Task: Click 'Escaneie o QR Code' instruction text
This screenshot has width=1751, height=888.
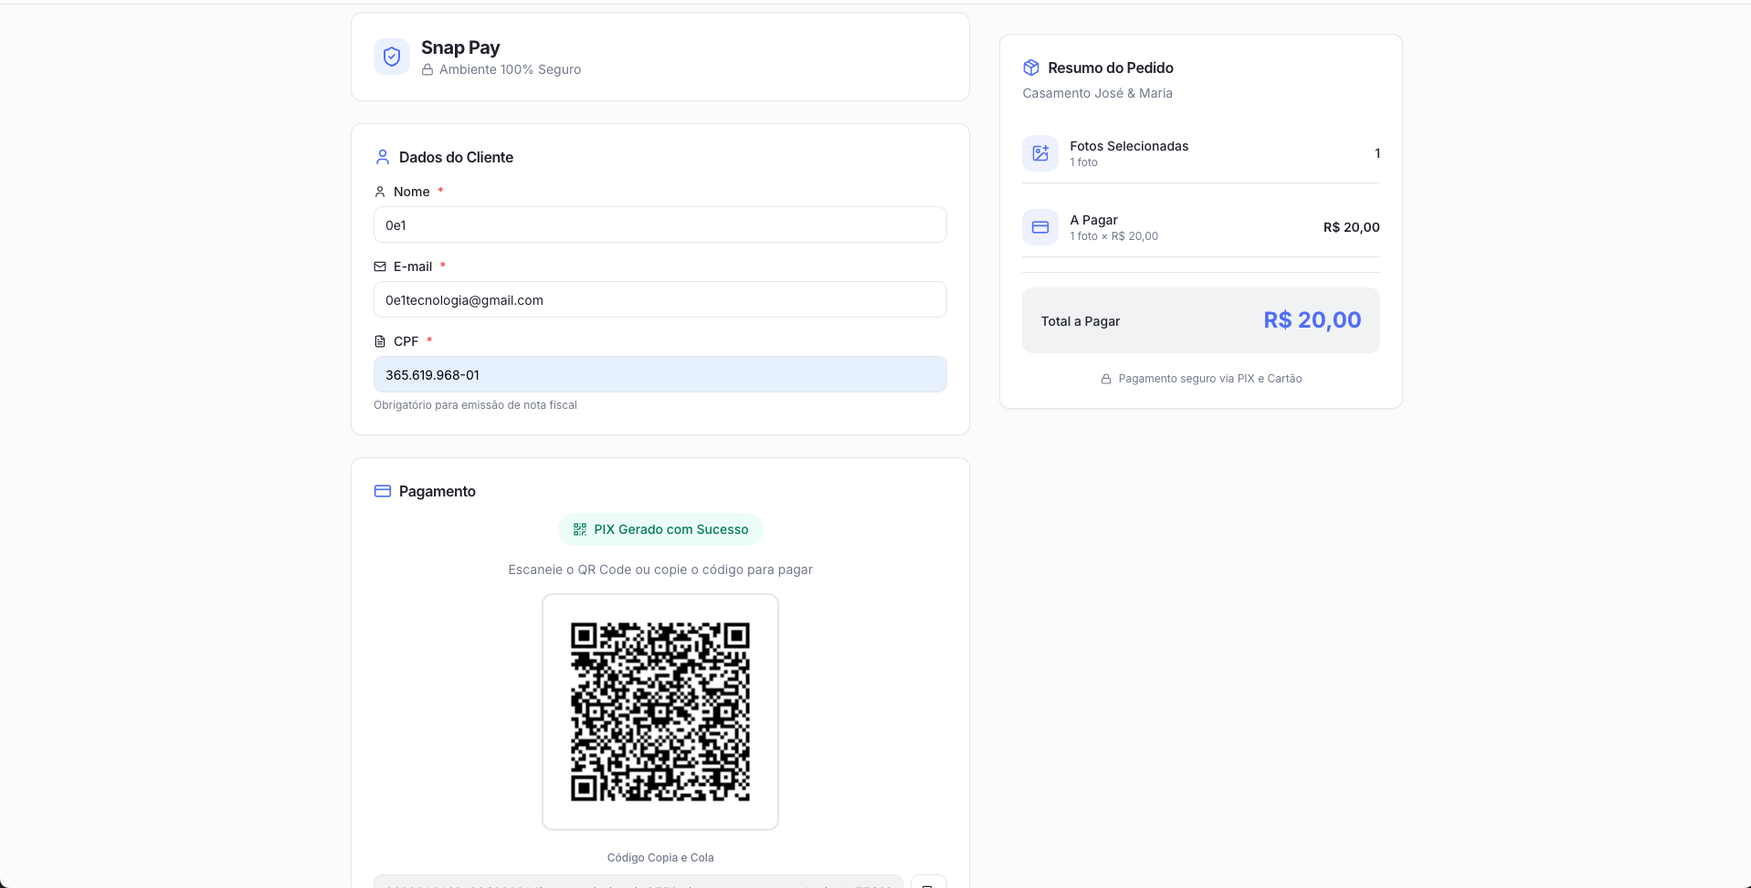Action: tap(660, 569)
